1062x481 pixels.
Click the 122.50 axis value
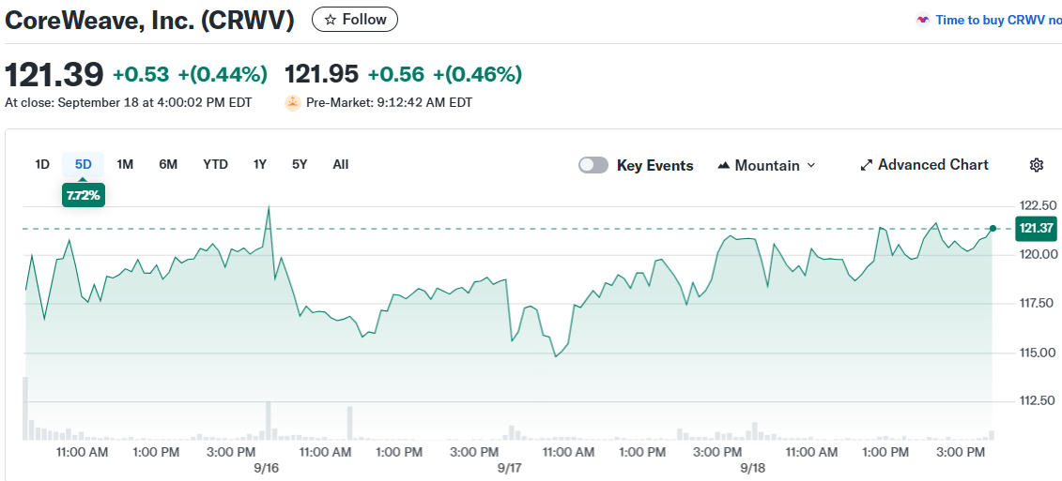click(x=1037, y=205)
